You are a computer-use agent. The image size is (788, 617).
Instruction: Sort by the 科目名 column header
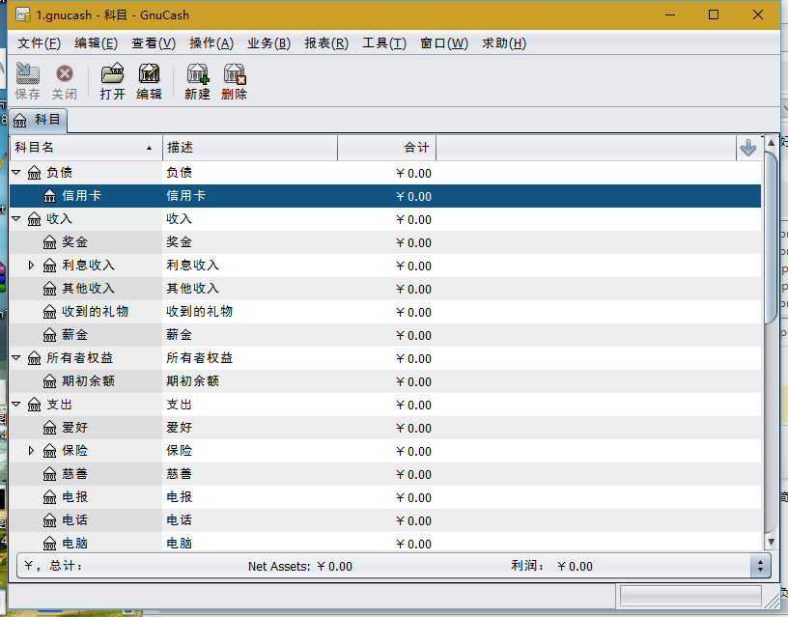[x=85, y=148]
